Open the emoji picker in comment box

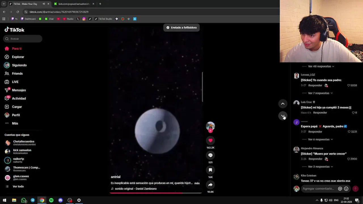pos(346,189)
